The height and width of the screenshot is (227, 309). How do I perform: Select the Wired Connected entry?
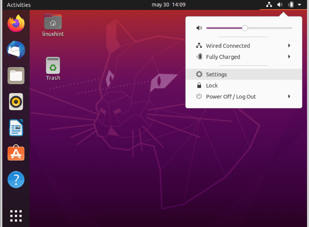[244, 46]
